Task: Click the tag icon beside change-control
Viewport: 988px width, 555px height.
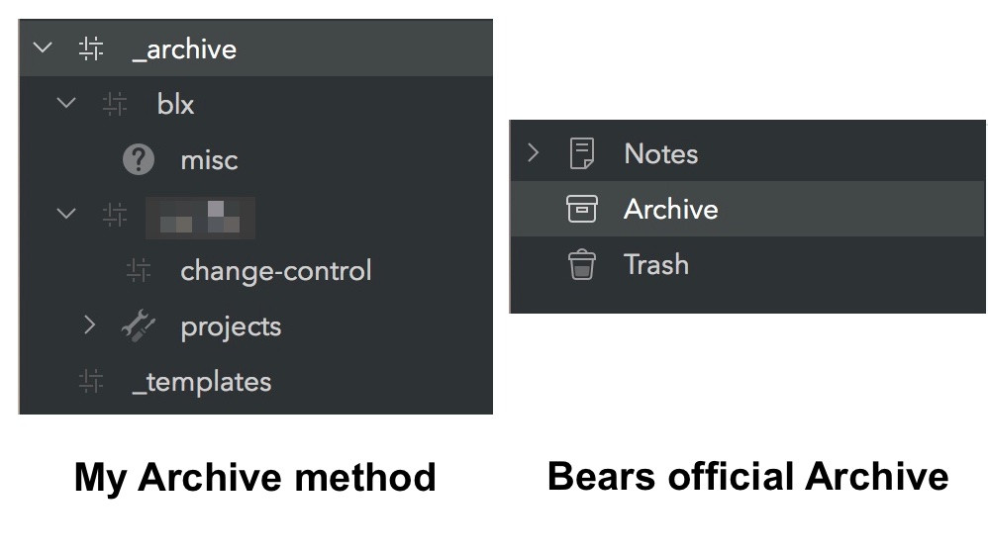Action: click(139, 270)
